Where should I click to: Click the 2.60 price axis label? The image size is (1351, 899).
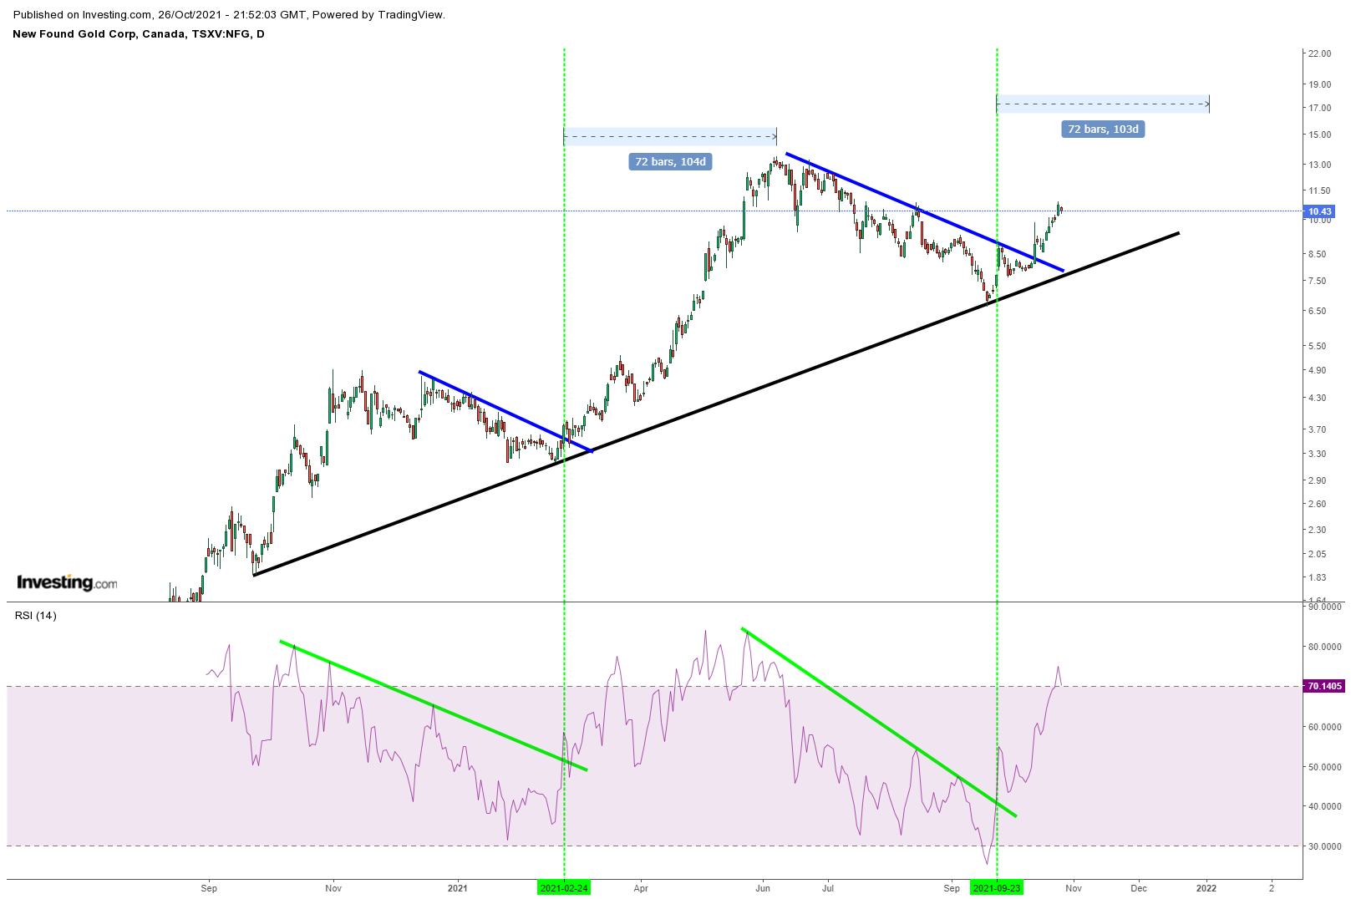[x=1318, y=504]
